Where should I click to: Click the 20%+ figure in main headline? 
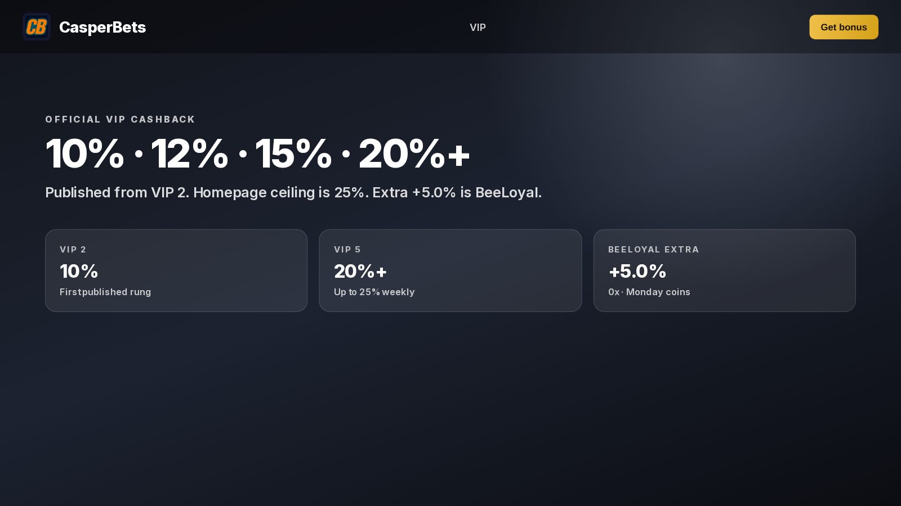coord(414,153)
